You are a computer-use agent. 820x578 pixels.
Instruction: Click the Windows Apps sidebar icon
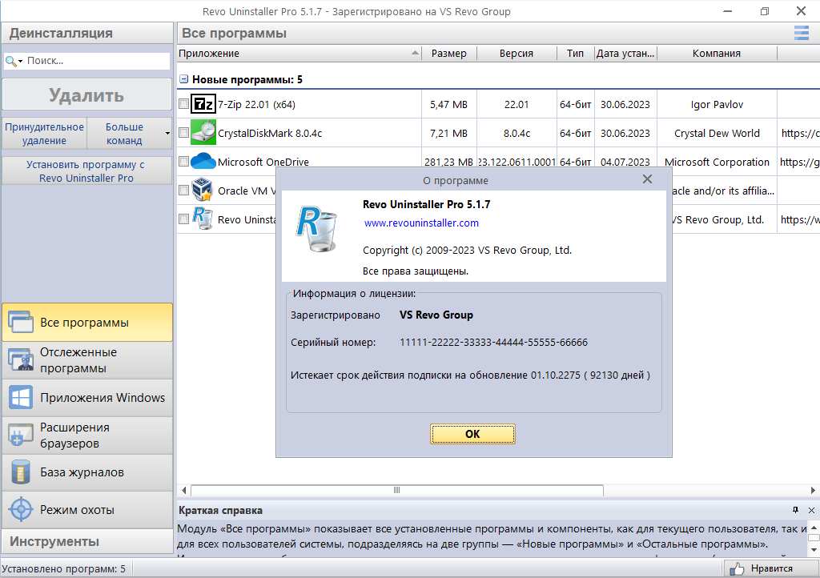click(21, 398)
